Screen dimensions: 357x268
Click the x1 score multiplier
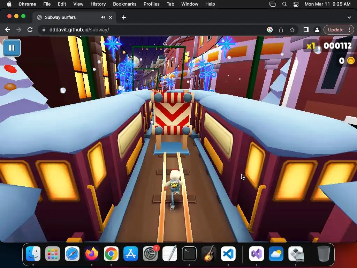[311, 46]
